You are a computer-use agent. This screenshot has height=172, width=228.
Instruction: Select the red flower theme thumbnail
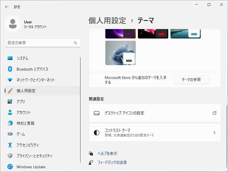pos(153,34)
